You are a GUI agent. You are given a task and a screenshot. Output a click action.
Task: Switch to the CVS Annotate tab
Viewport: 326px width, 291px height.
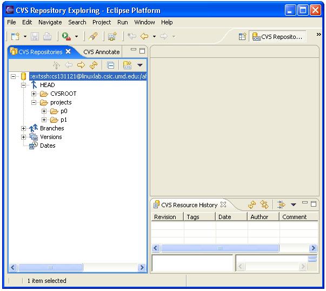tap(102, 52)
